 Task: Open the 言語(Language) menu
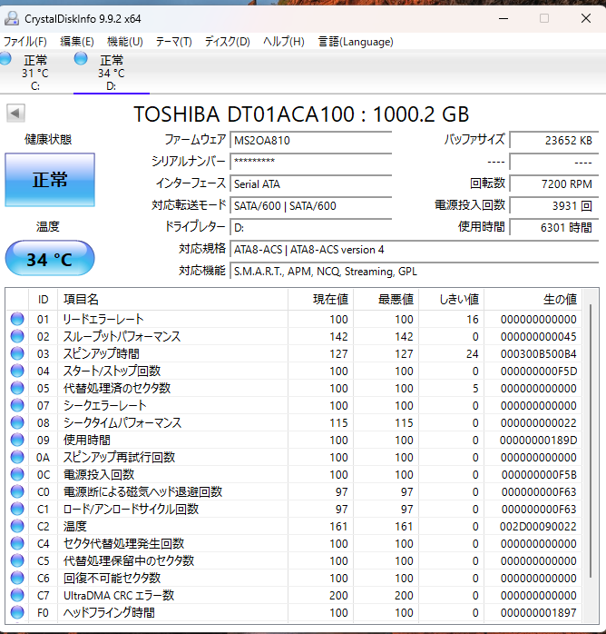(x=356, y=42)
